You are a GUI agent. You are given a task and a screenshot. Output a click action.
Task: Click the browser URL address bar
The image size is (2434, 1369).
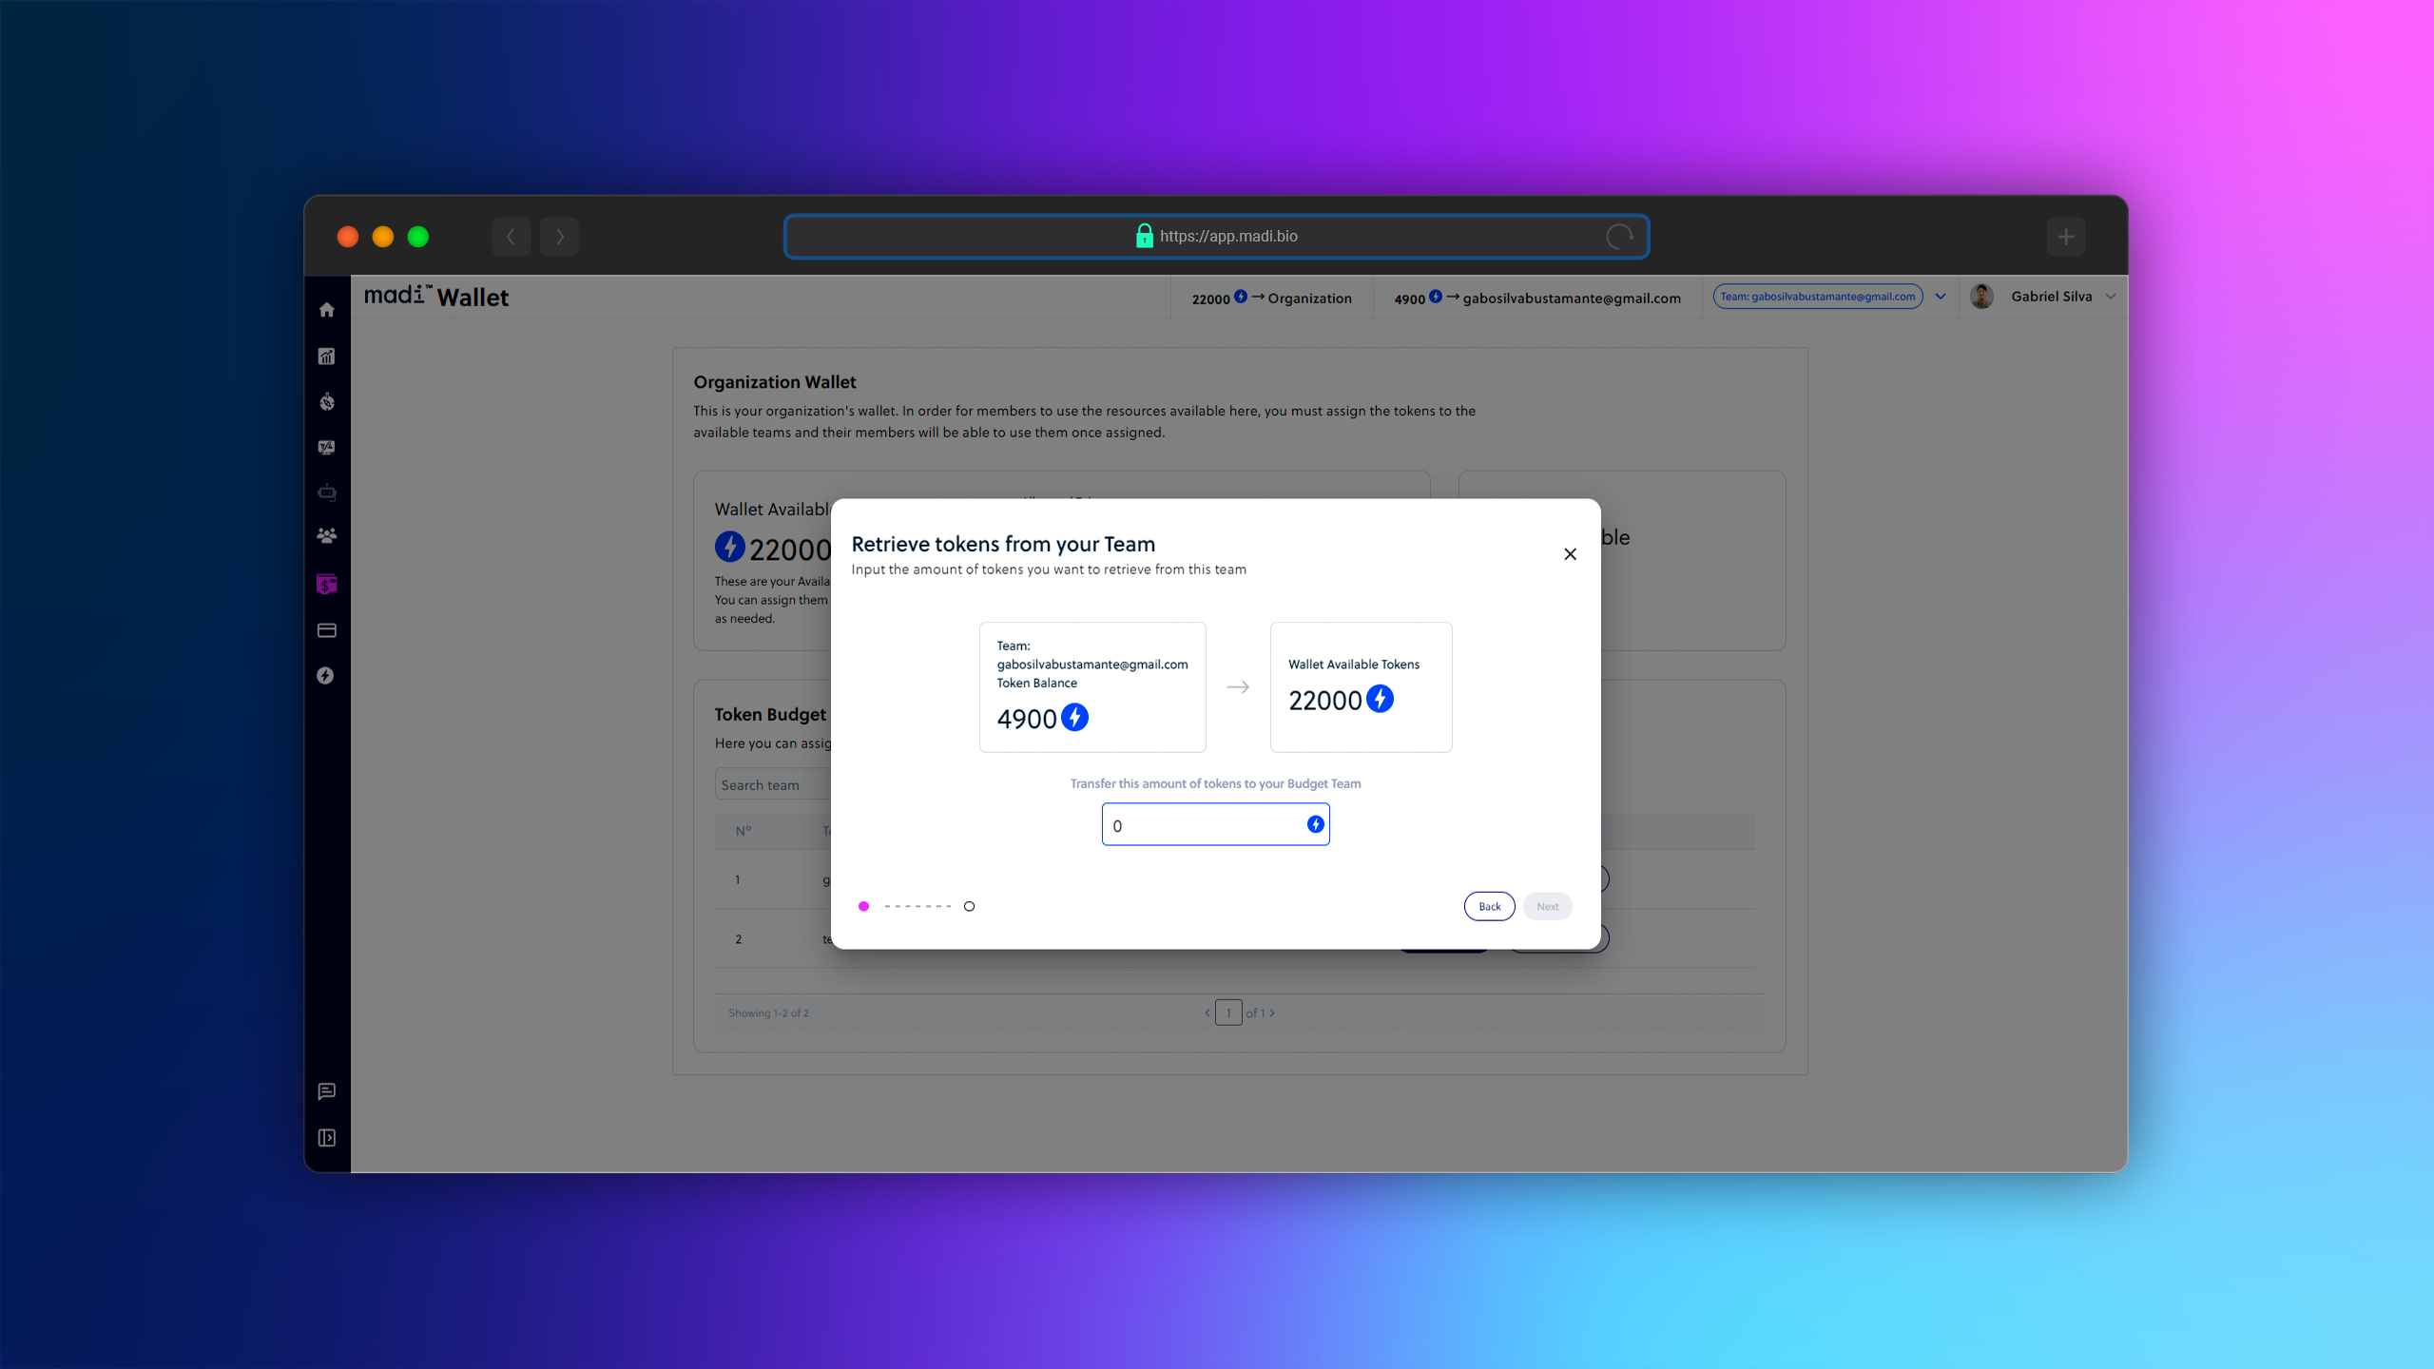(x=1216, y=237)
